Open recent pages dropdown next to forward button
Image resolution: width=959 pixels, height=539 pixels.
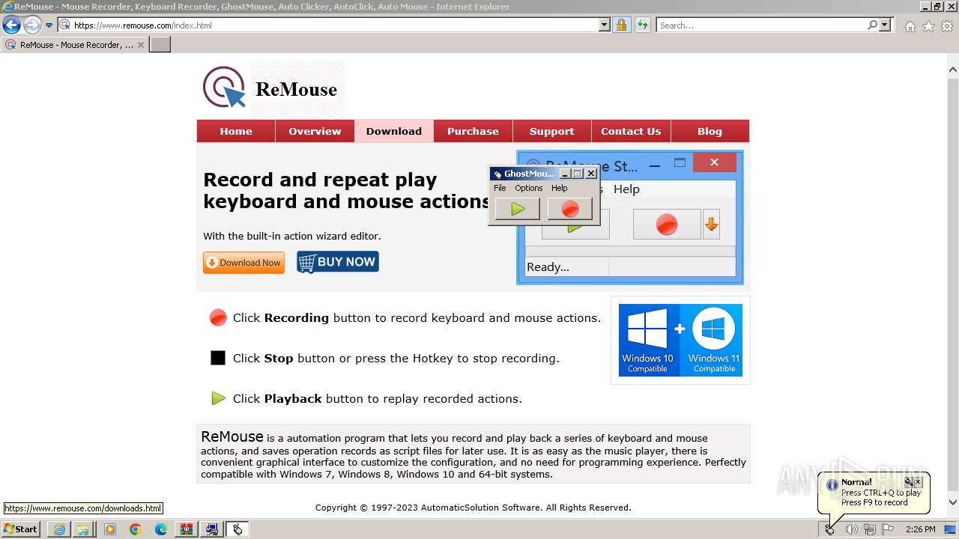pyautogui.click(x=49, y=25)
